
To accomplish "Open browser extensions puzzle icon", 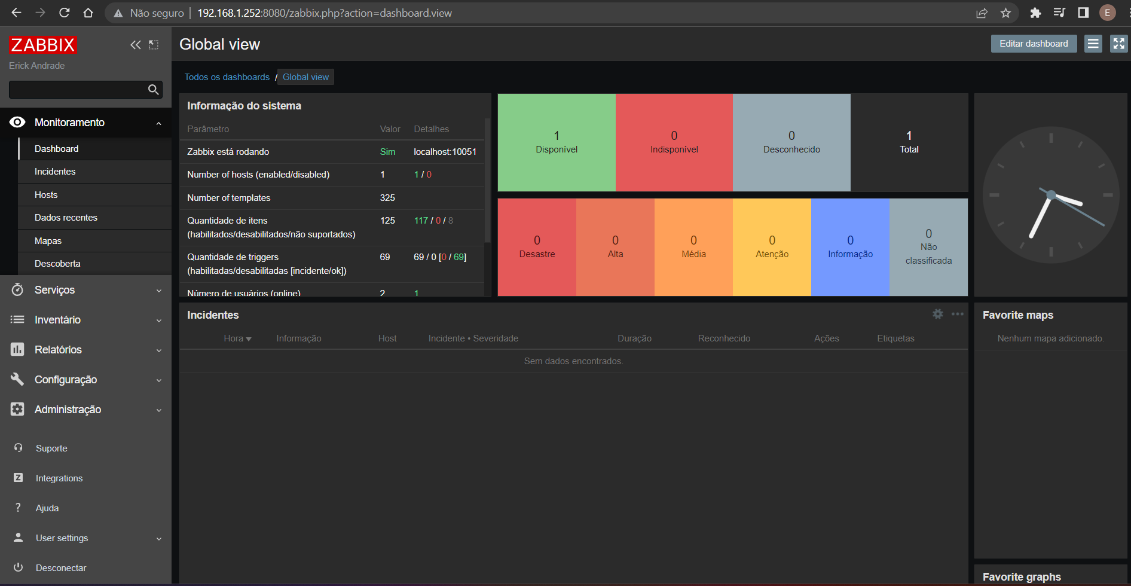I will tap(1035, 13).
